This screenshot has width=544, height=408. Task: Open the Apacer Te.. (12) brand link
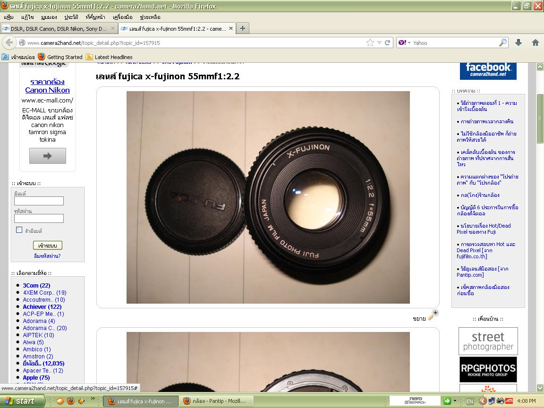tap(43, 371)
